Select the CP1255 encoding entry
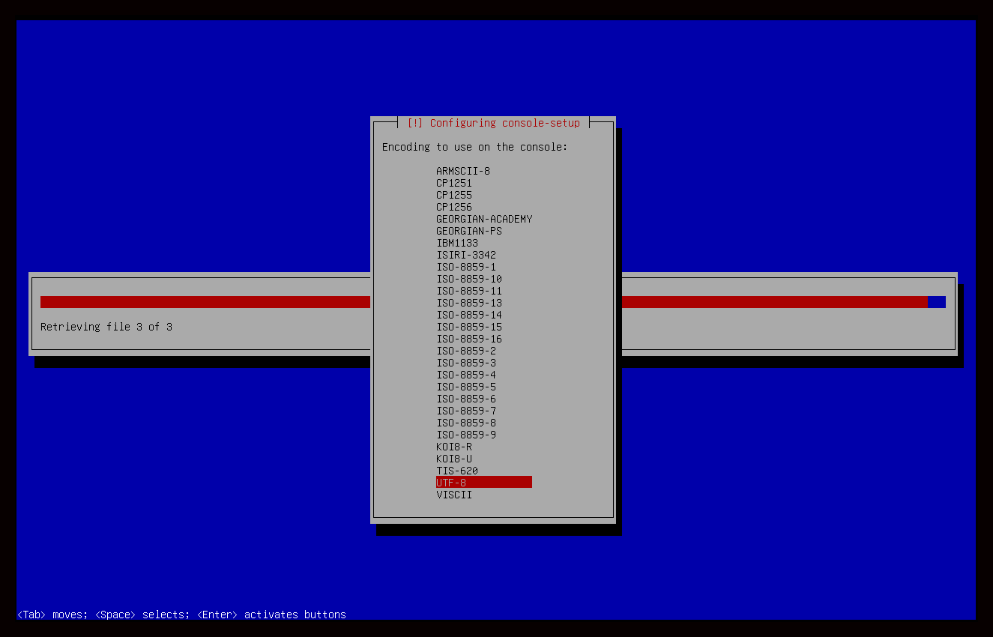Viewport: 993px width, 637px height. tap(454, 195)
